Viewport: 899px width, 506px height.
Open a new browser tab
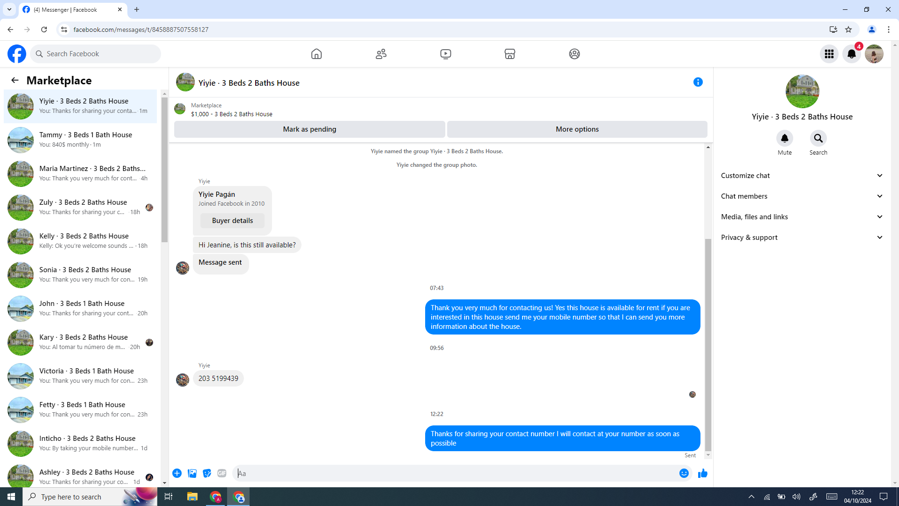pos(137,9)
